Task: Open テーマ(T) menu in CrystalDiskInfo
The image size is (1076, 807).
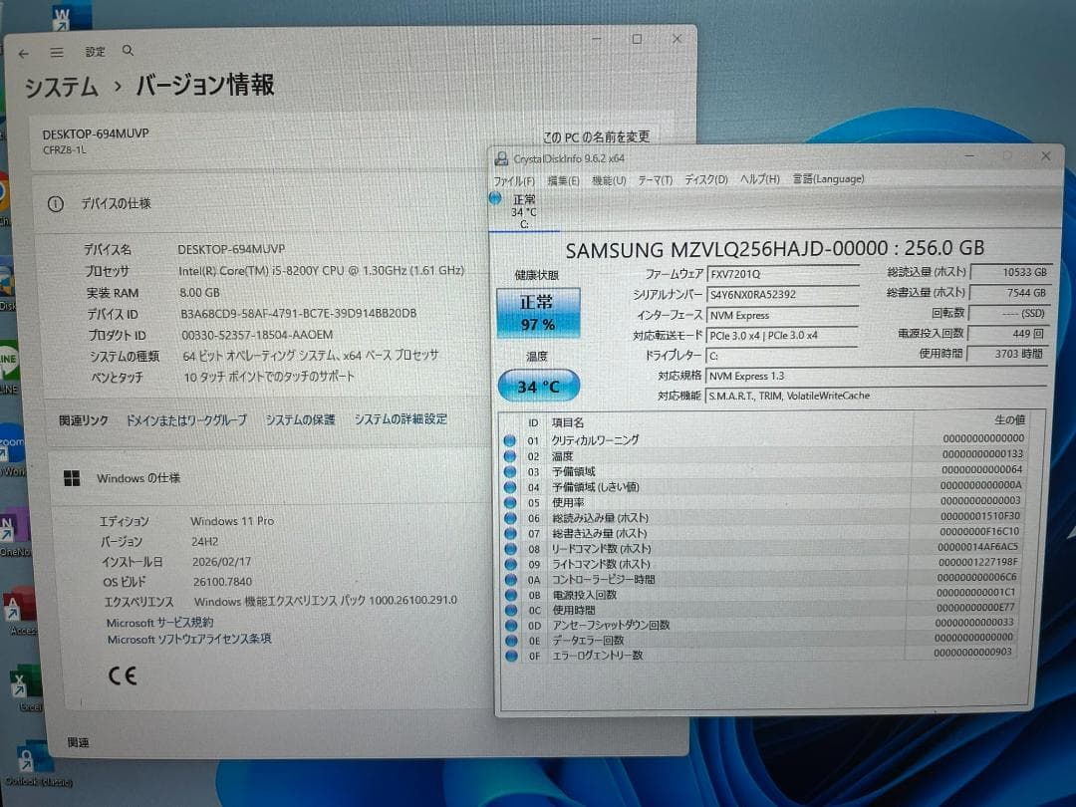Action: (x=656, y=179)
